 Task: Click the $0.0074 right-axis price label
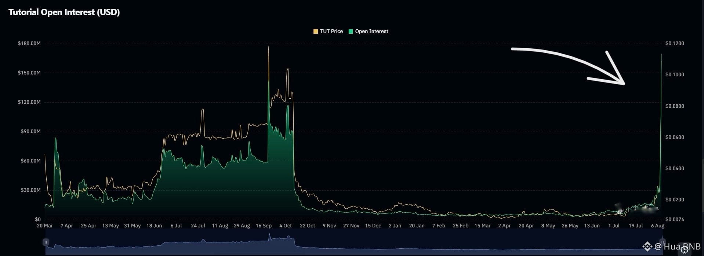pos(675,220)
